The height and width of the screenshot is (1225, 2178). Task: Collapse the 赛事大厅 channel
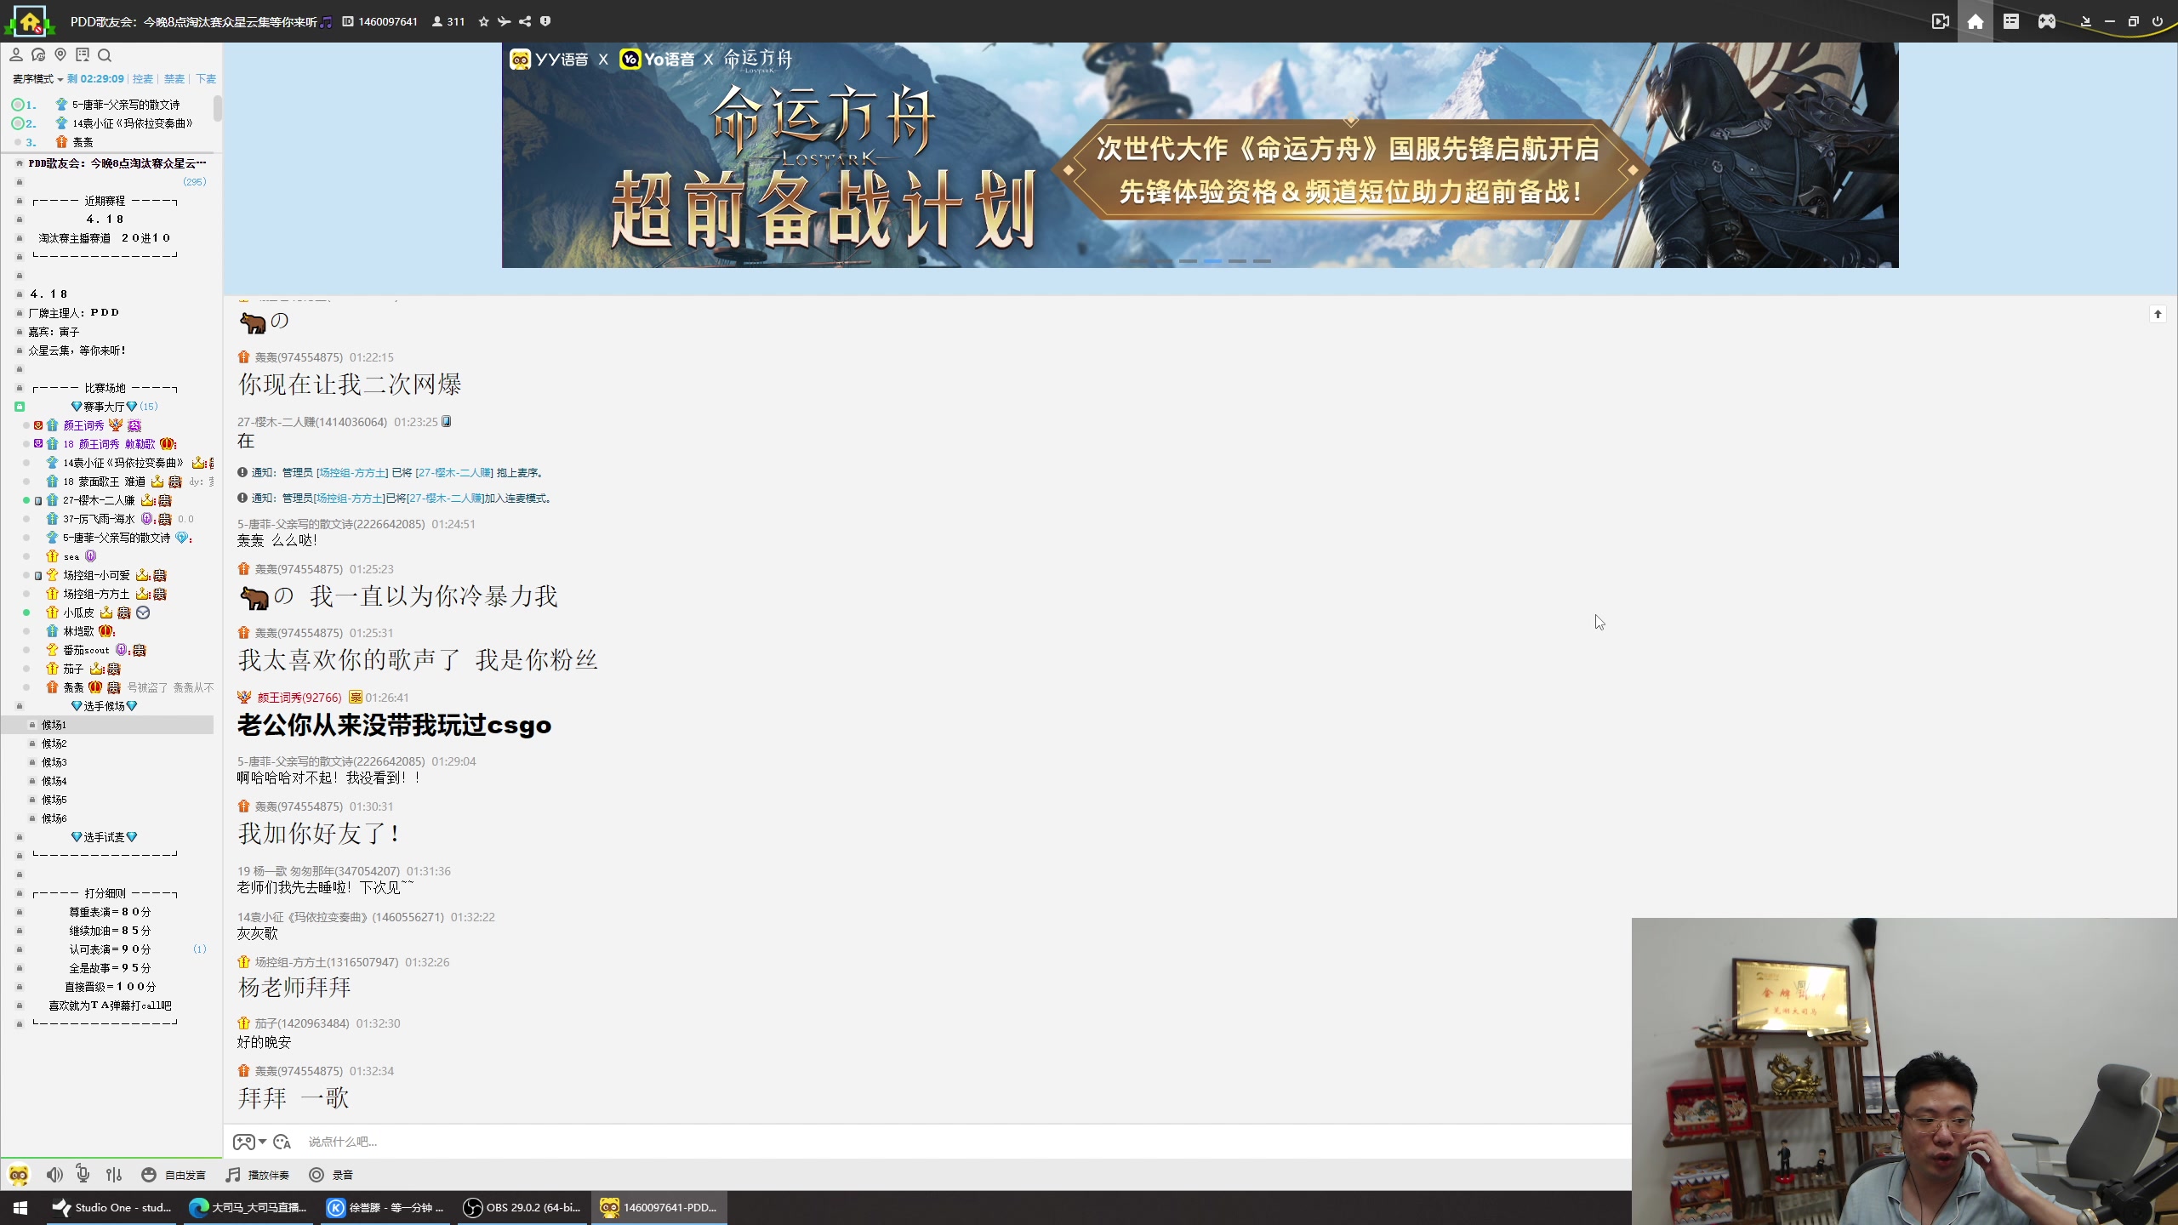[20, 407]
